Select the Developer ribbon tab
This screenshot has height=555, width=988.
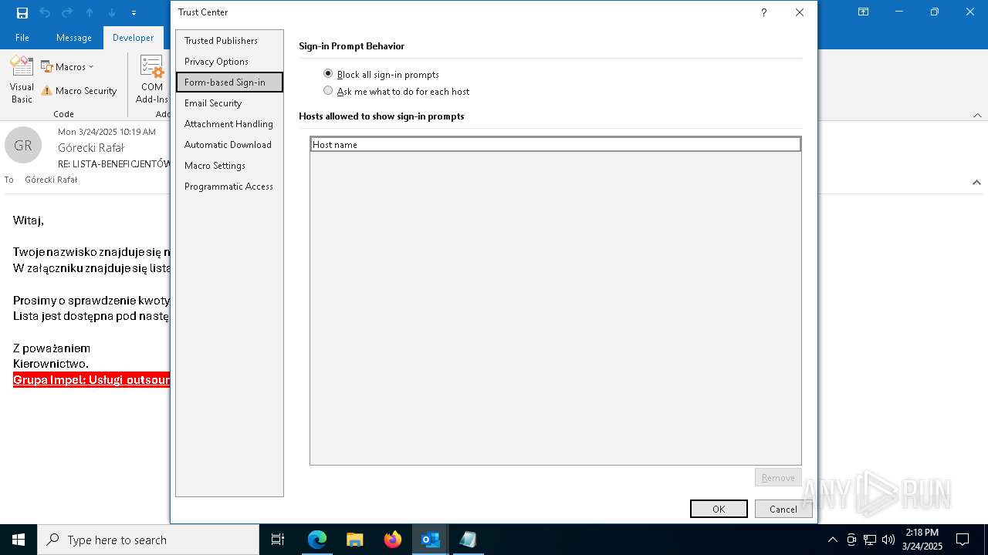click(134, 37)
